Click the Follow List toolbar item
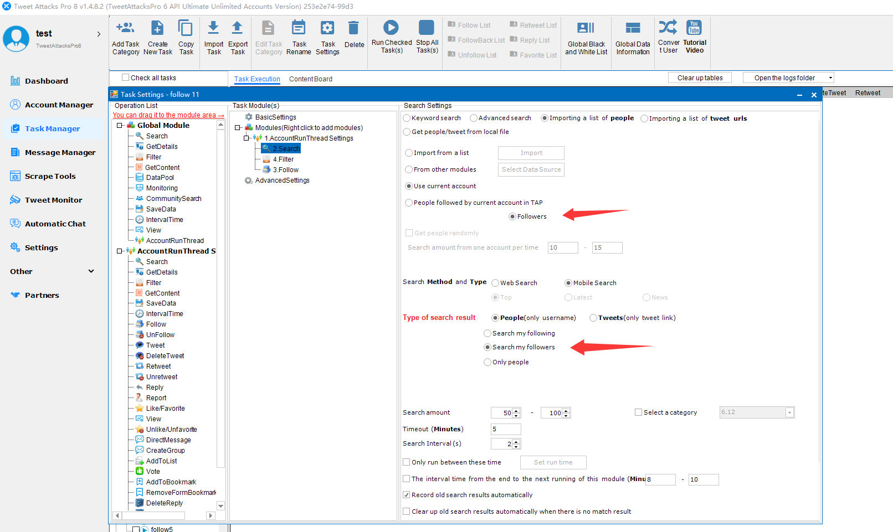This screenshot has width=893, height=532. pos(469,25)
